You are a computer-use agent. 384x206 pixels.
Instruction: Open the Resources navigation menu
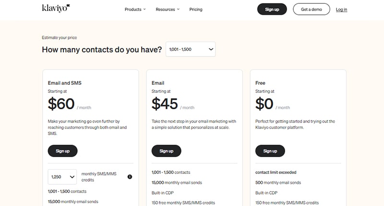(168, 9)
